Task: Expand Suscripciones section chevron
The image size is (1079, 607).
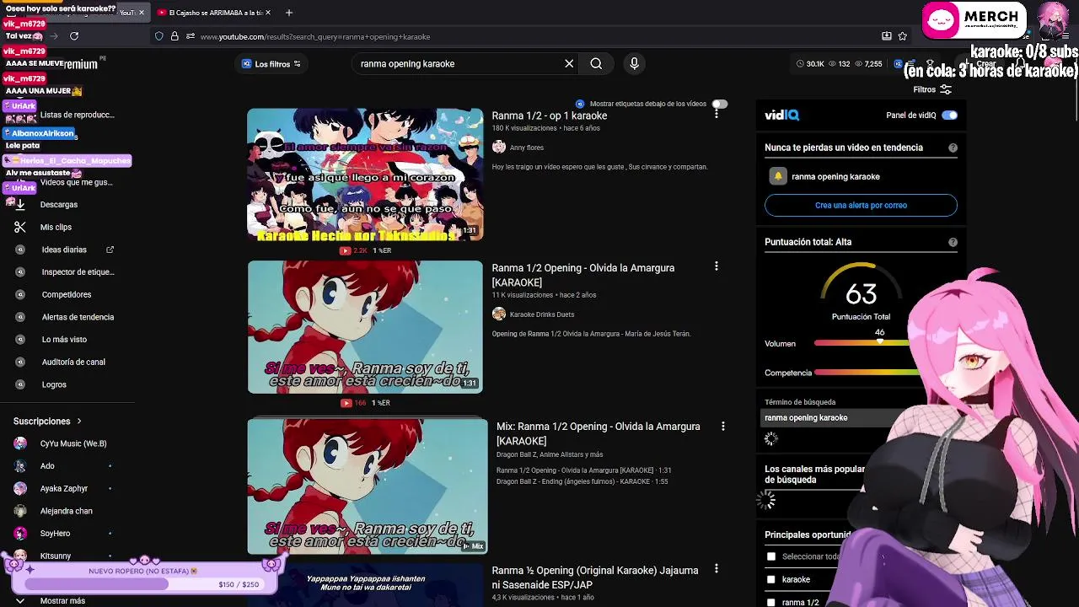Action: pos(79,421)
